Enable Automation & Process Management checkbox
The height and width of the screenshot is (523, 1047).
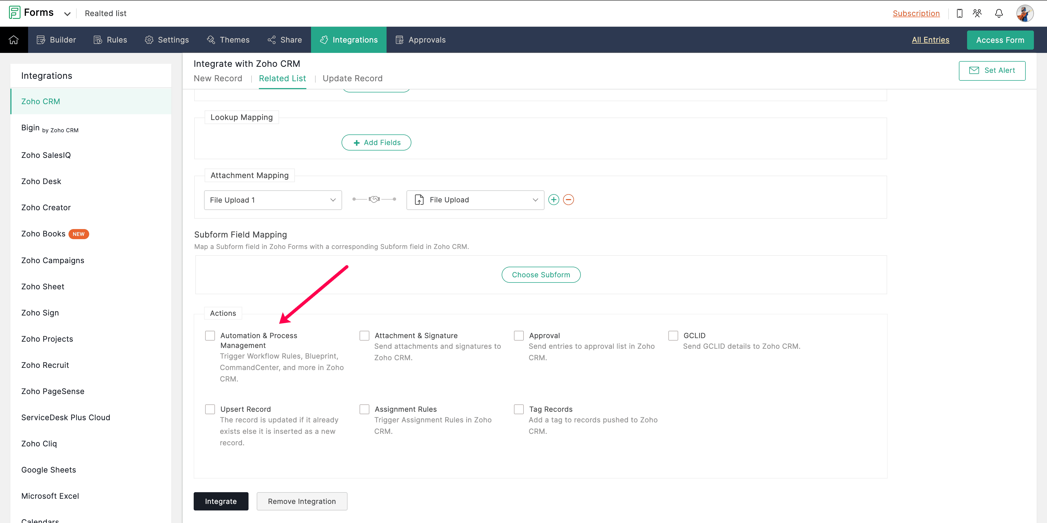(210, 336)
